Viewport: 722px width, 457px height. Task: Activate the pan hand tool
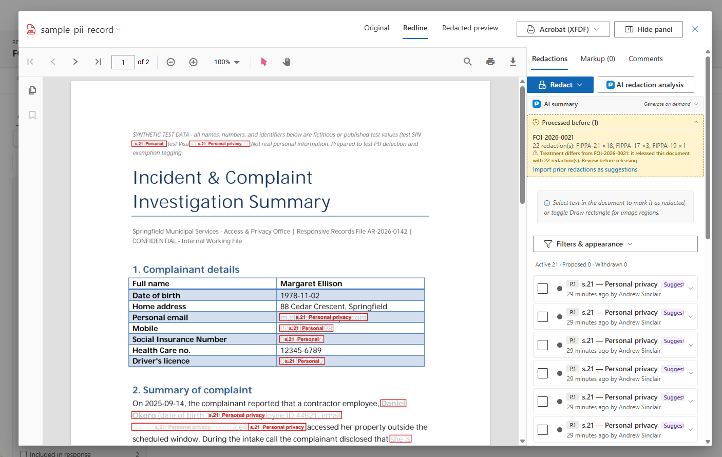[x=287, y=62]
